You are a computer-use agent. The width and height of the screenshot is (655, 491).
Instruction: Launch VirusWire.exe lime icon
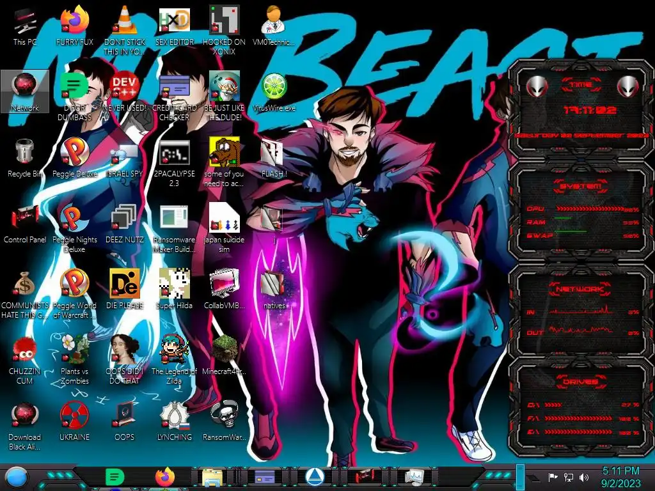click(274, 91)
